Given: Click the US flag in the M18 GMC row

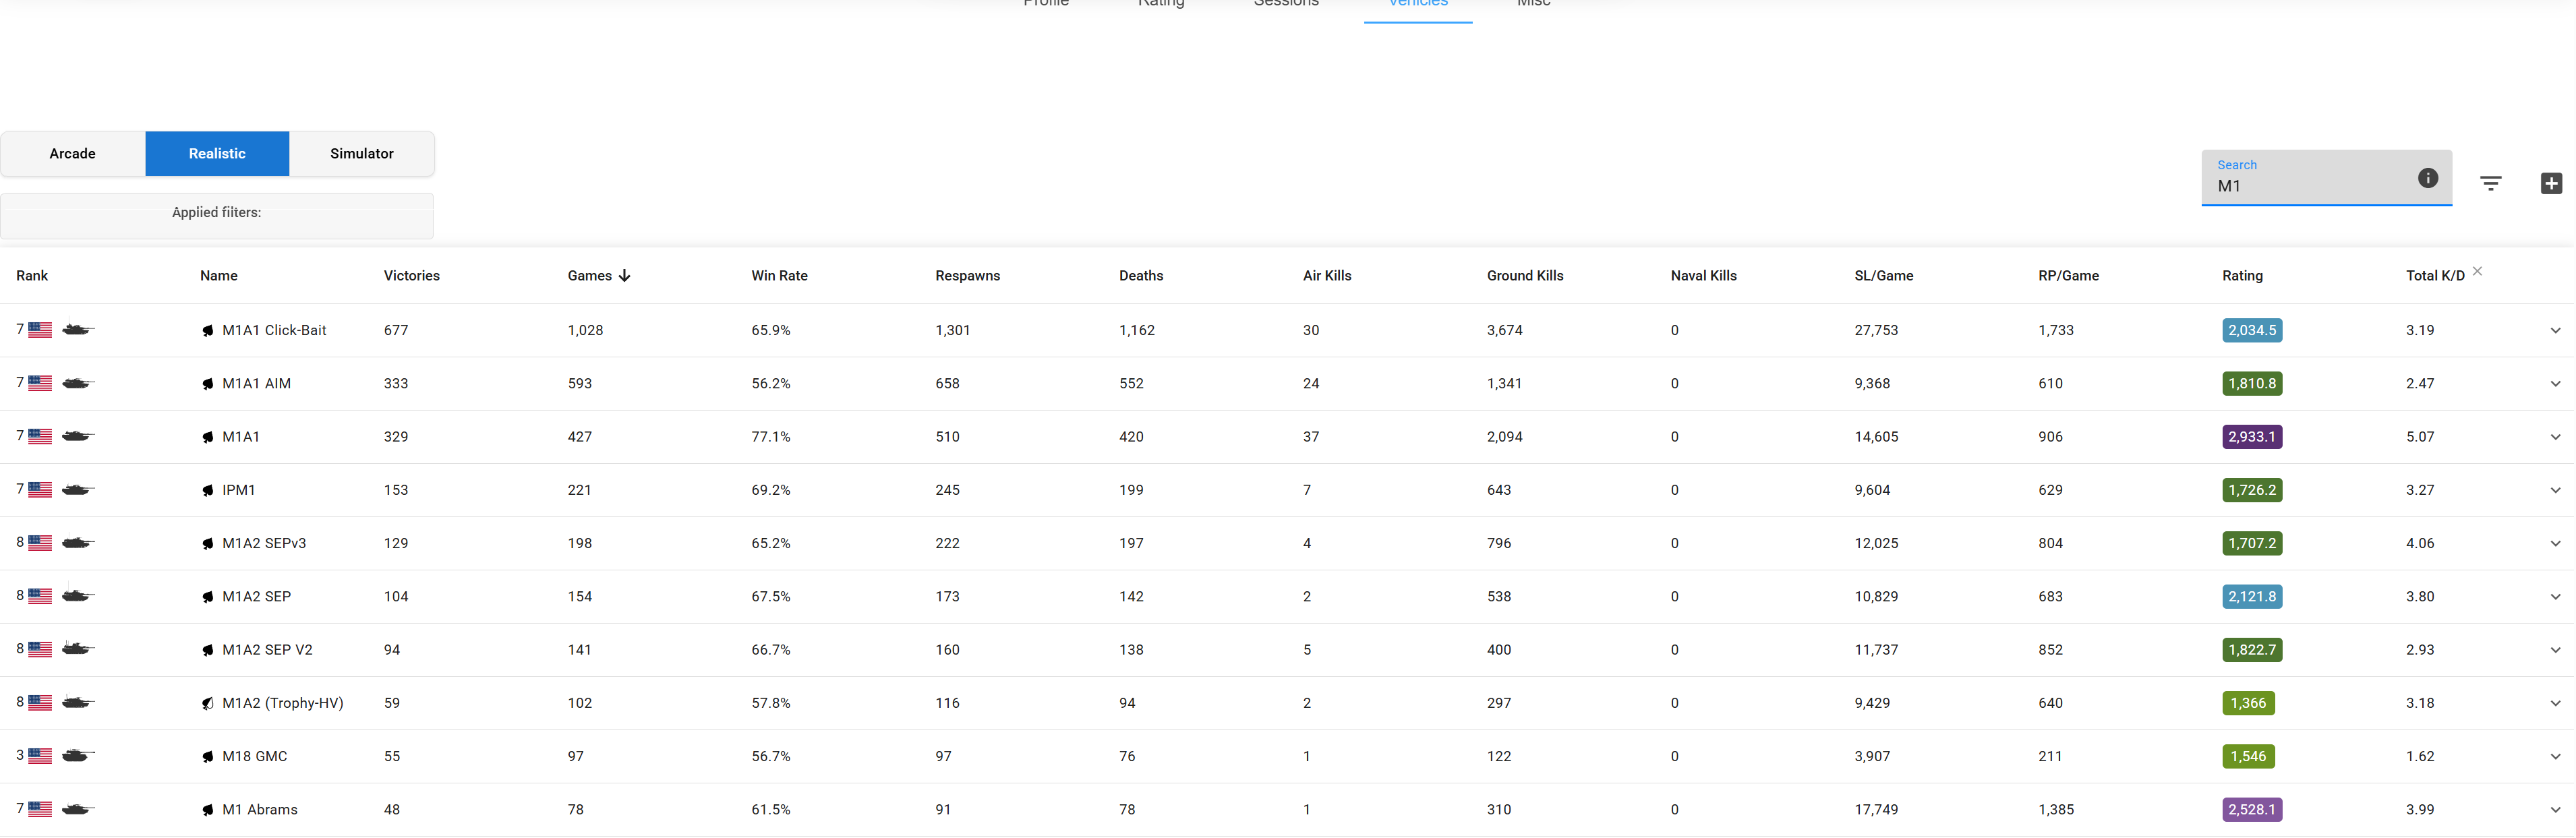Looking at the screenshot, I should pyautogui.click(x=40, y=756).
